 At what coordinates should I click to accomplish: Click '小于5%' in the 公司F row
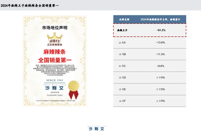(x=160, y=101)
